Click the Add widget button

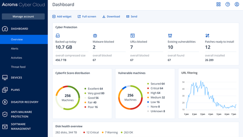point(63,16)
